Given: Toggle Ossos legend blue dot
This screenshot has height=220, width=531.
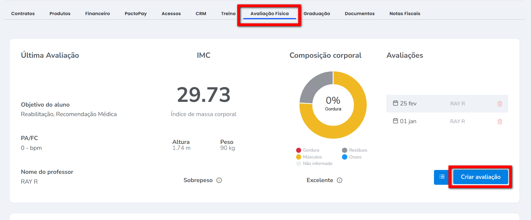Looking at the screenshot, I should pos(345,157).
